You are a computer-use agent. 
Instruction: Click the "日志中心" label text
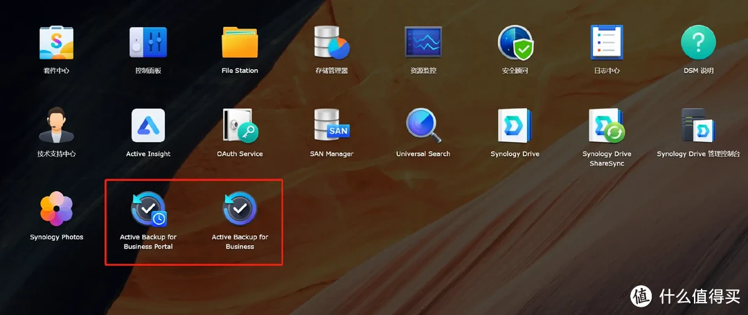607,71
